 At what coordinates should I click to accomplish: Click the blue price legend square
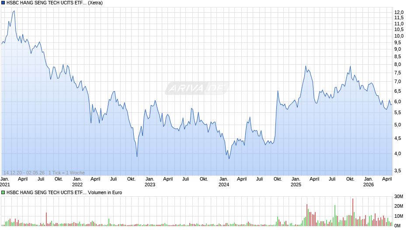pos(3,3)
